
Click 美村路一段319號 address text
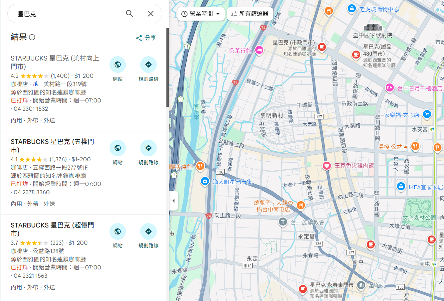(65, 84)
